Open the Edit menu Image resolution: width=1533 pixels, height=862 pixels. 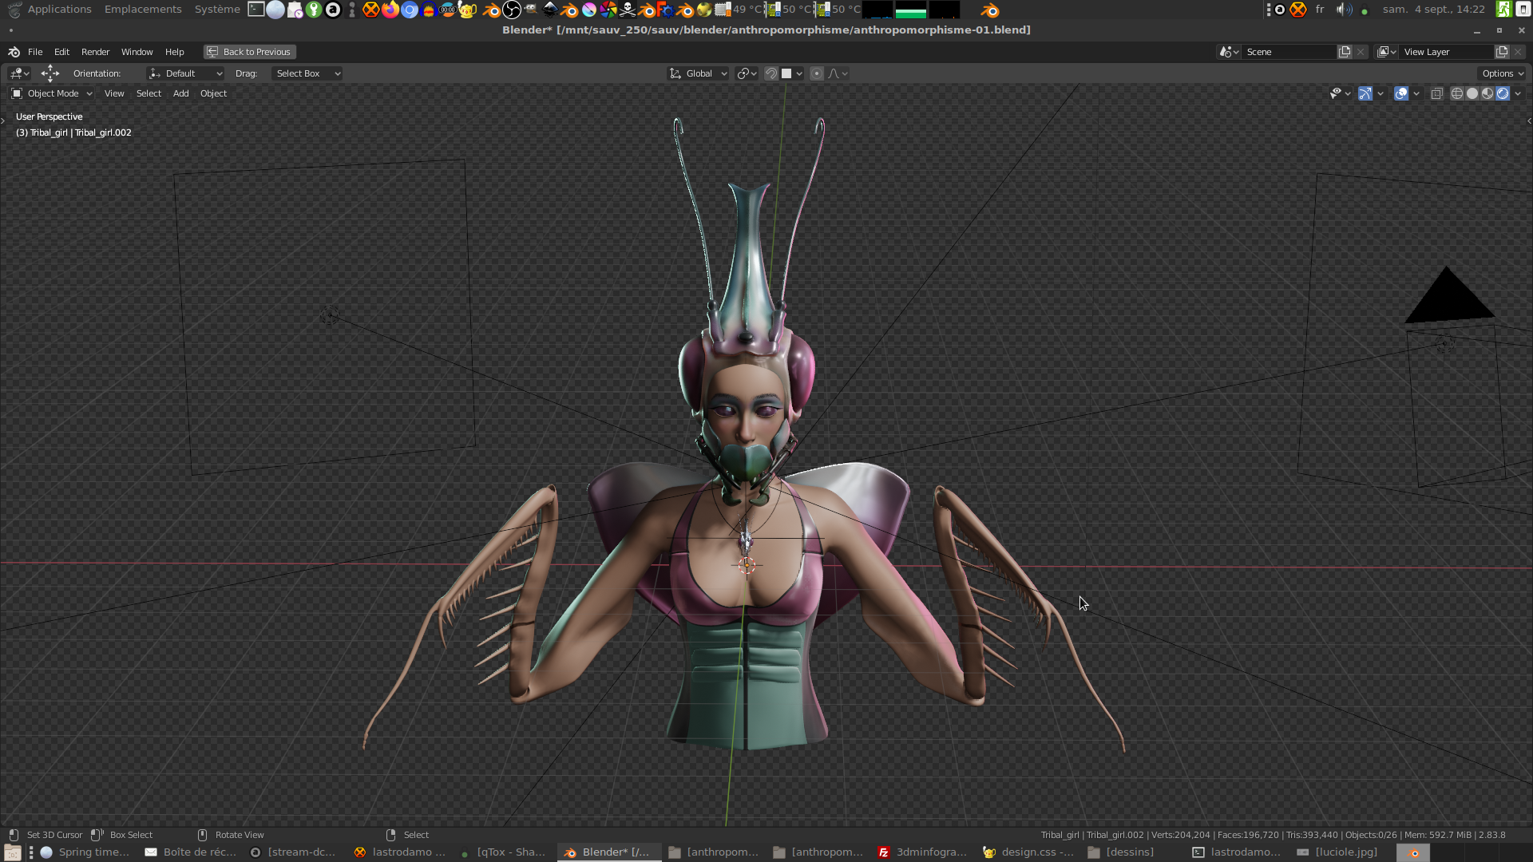61,52
